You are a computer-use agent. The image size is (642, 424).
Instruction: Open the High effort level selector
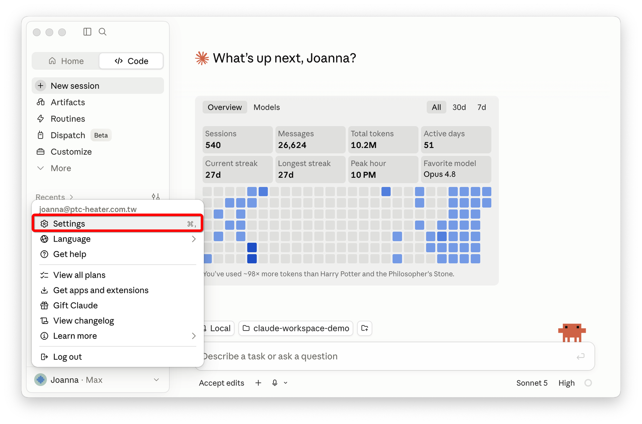pyautogui.click(x=566, y=383)
